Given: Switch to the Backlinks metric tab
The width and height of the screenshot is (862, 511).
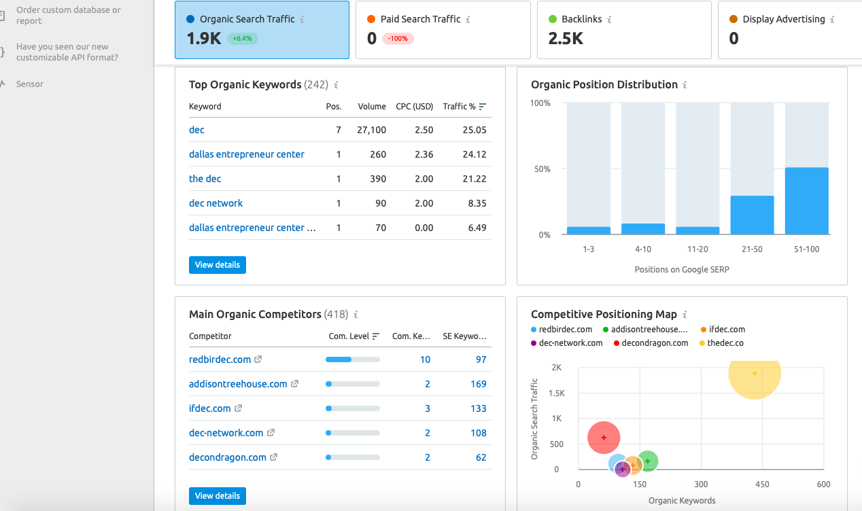Looking at the screenshot, I should coord(623,30).
